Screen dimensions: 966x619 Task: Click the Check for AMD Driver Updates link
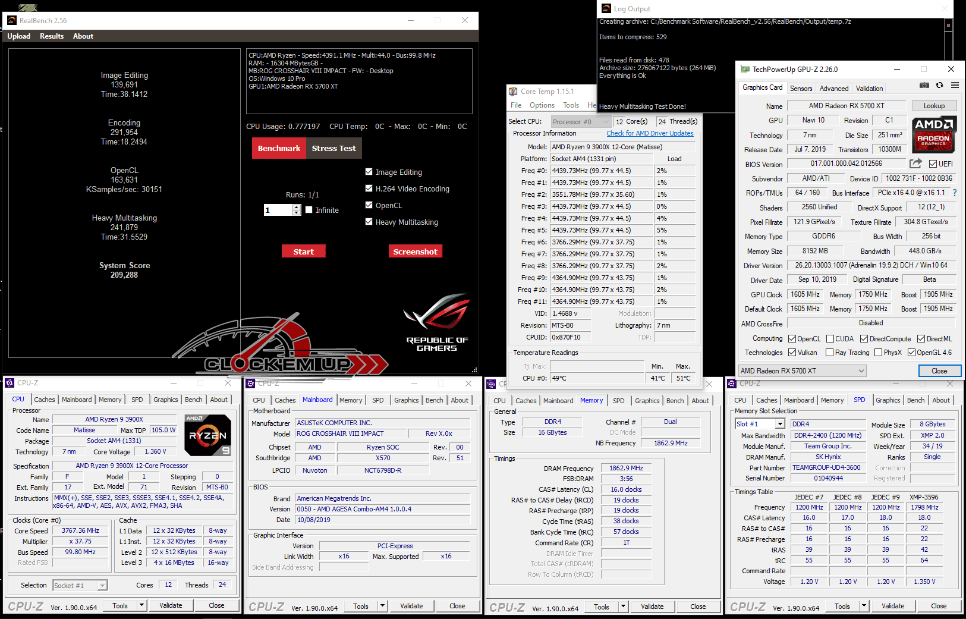pos(650,133)
